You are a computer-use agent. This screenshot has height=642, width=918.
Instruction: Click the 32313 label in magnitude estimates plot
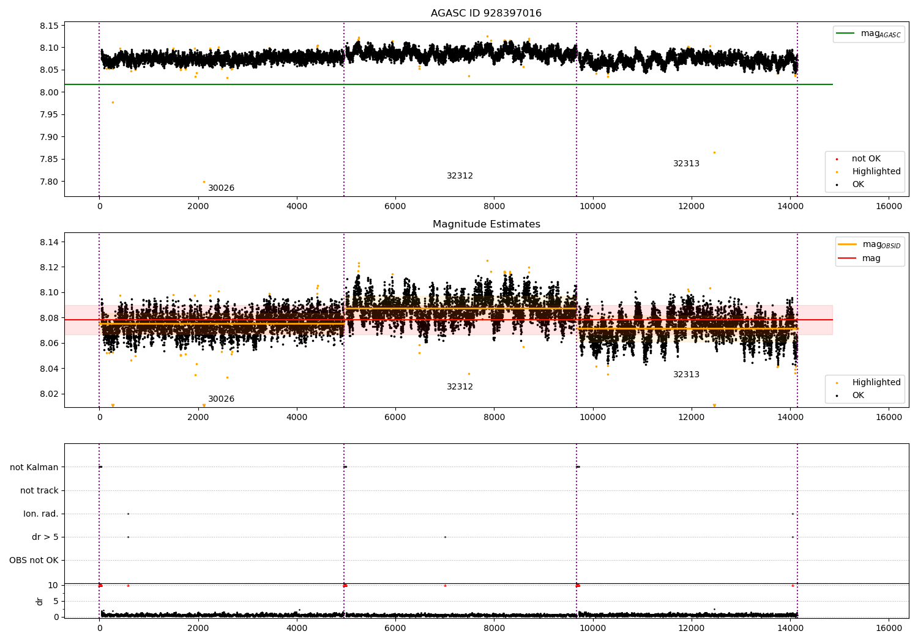point(686,375)
